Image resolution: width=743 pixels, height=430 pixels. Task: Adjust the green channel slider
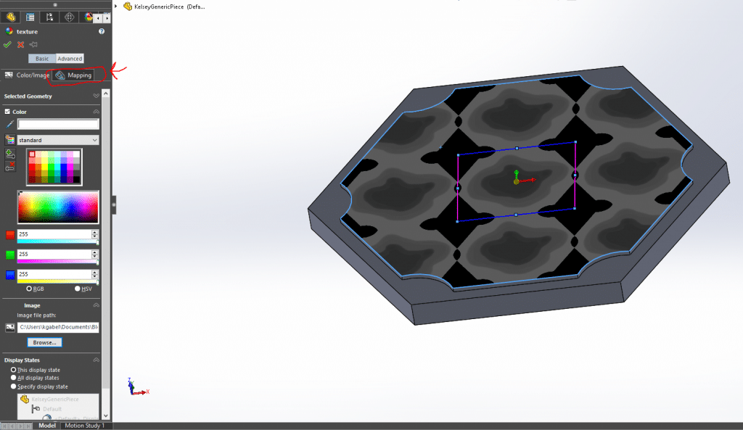pyautogui.click(x=58, y=262)
